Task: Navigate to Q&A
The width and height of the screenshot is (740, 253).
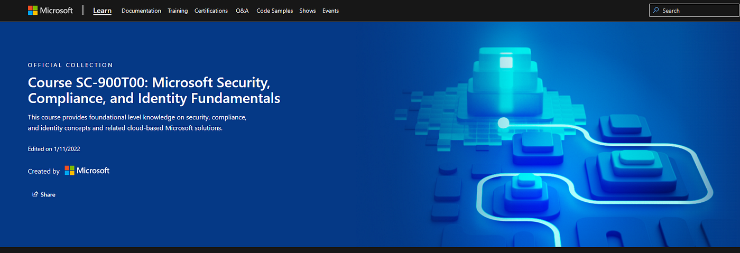Action: pos(242,11)
